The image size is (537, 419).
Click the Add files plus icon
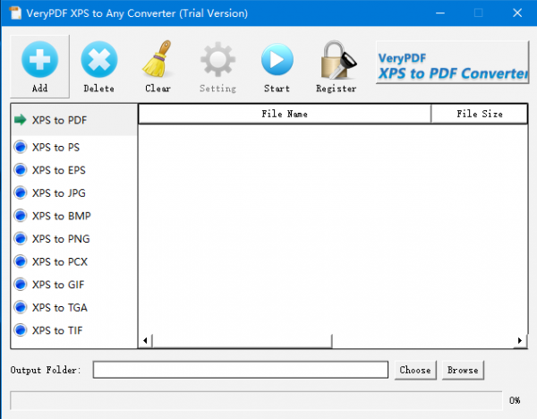click(x=39, y=59)
